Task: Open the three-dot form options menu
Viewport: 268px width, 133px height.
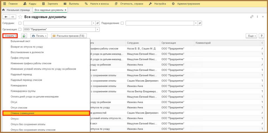Action: [x=257, y=17]
